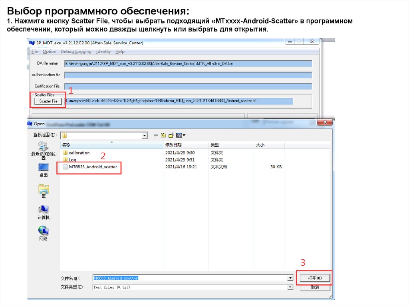Open the Option menu
Image resolution: width=409 pixels, height=306 pixels.
[x=49, y=51]
